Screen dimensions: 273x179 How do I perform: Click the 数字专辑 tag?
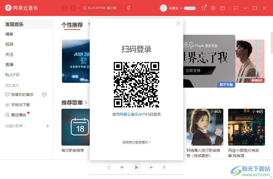(226, 85)
